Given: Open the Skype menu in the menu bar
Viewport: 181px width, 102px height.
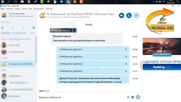Looking at the screenshot, I should (2, 9).
